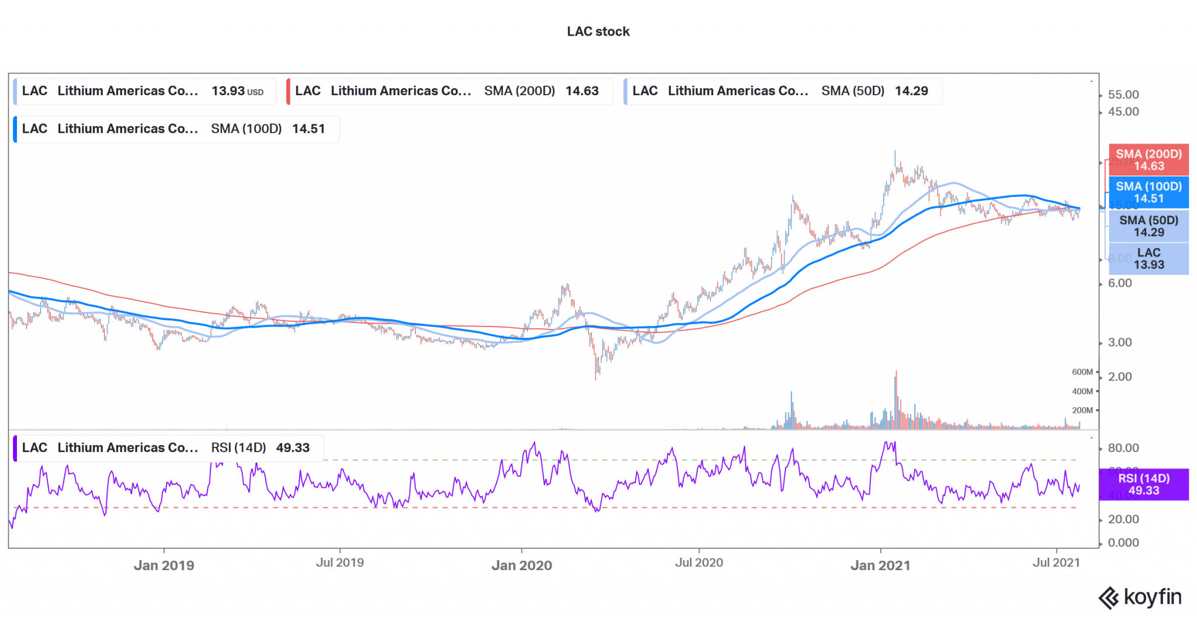Image resolution: width=1197 pixels, height=618 pixels.
Task: Click the 2.00 price axis label
Action: click(x=1120, y=377)
